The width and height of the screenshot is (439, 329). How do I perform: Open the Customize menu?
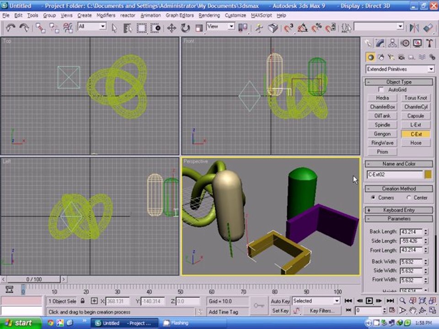point(236,16)
